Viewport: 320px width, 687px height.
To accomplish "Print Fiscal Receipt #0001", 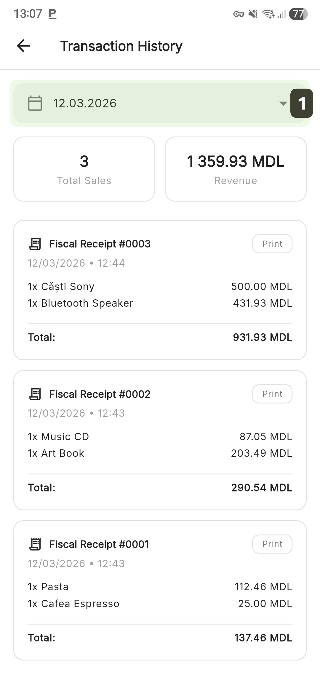I will (x=272, y=544).
